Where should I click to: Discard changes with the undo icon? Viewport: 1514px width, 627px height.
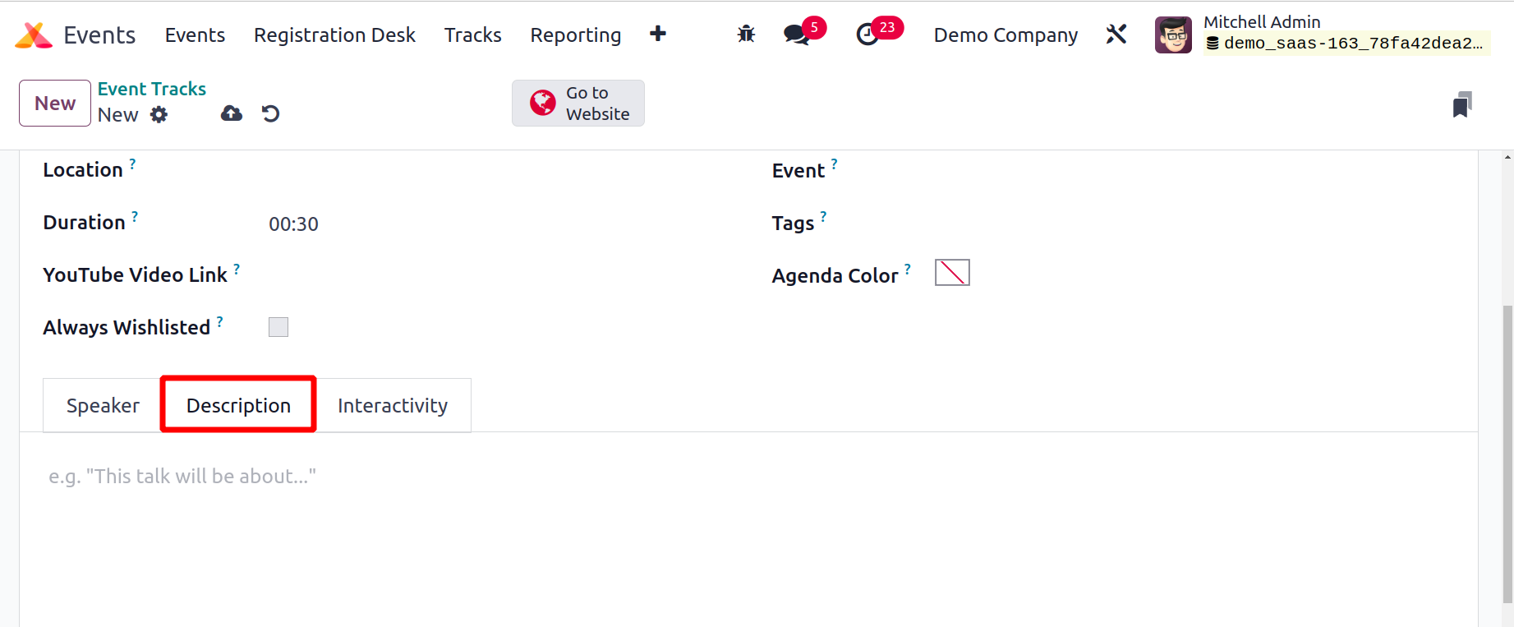270,113
